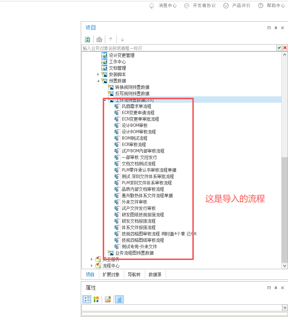288x317 pixels.
Task: Click folder icon beside 预置数据
Action: pos(104,81)
